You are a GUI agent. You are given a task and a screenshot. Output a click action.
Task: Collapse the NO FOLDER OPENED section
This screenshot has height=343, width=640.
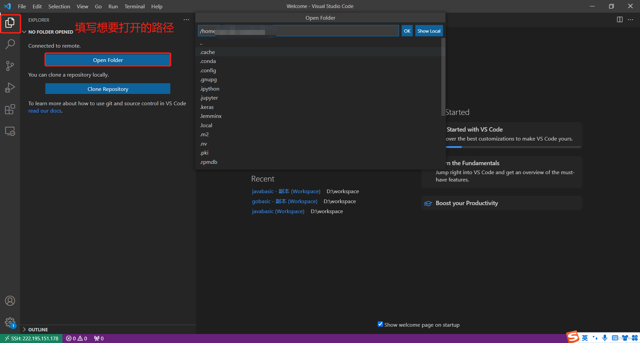(24, 32)
